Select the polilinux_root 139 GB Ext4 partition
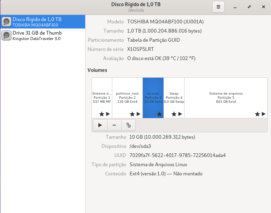This screenshot has height=213, width=271. pos(128,98)
